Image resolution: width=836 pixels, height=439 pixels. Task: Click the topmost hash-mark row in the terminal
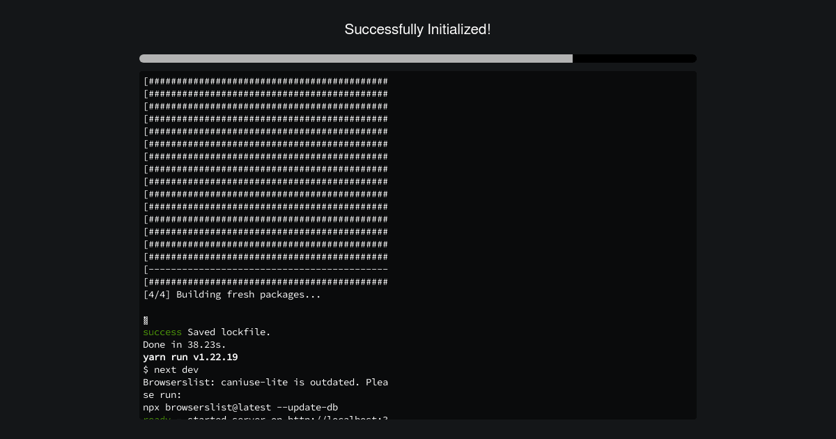(265, 81)
